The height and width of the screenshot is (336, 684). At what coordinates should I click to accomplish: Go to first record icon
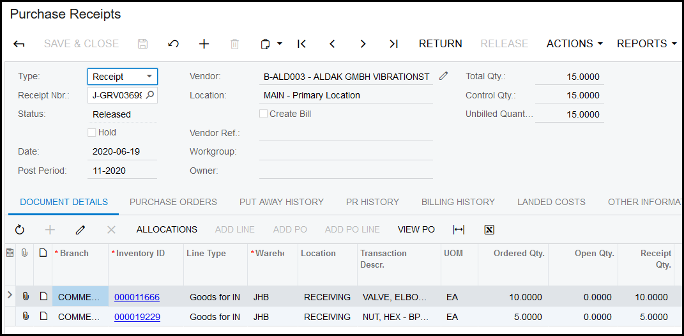click(x=301, y=44)
